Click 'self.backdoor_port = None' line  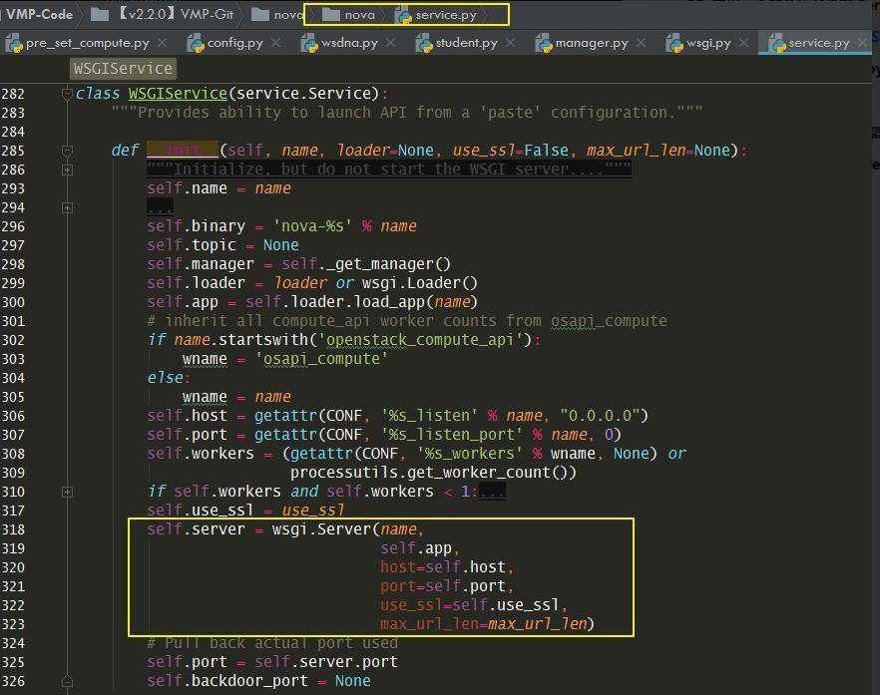click(258, 681)
